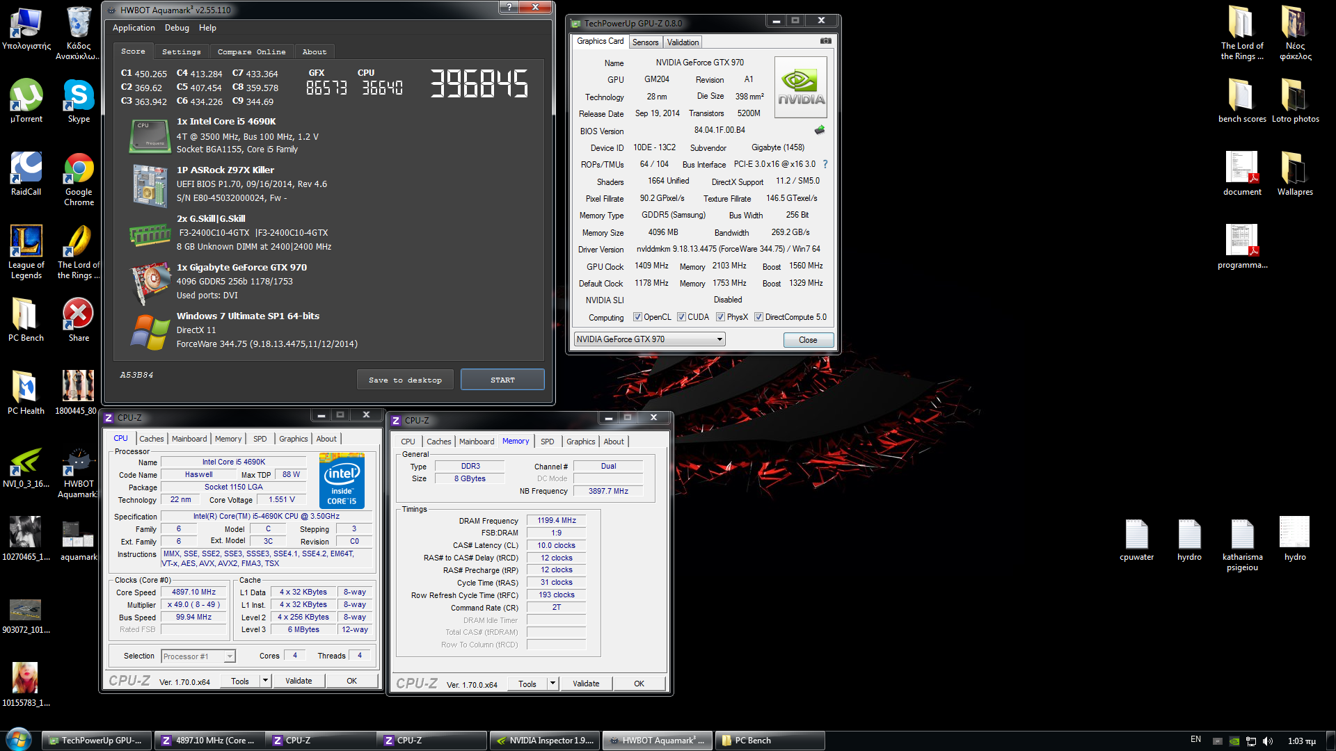Screen dimensions: 1336x751
Task: Click the NVIDIA logo in GPU-Z
Action: click(801, 87)
